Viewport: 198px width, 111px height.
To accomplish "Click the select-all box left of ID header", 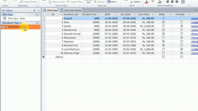I will click(43, 14).
